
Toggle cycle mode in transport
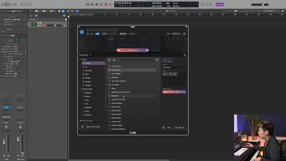point(110,4)
